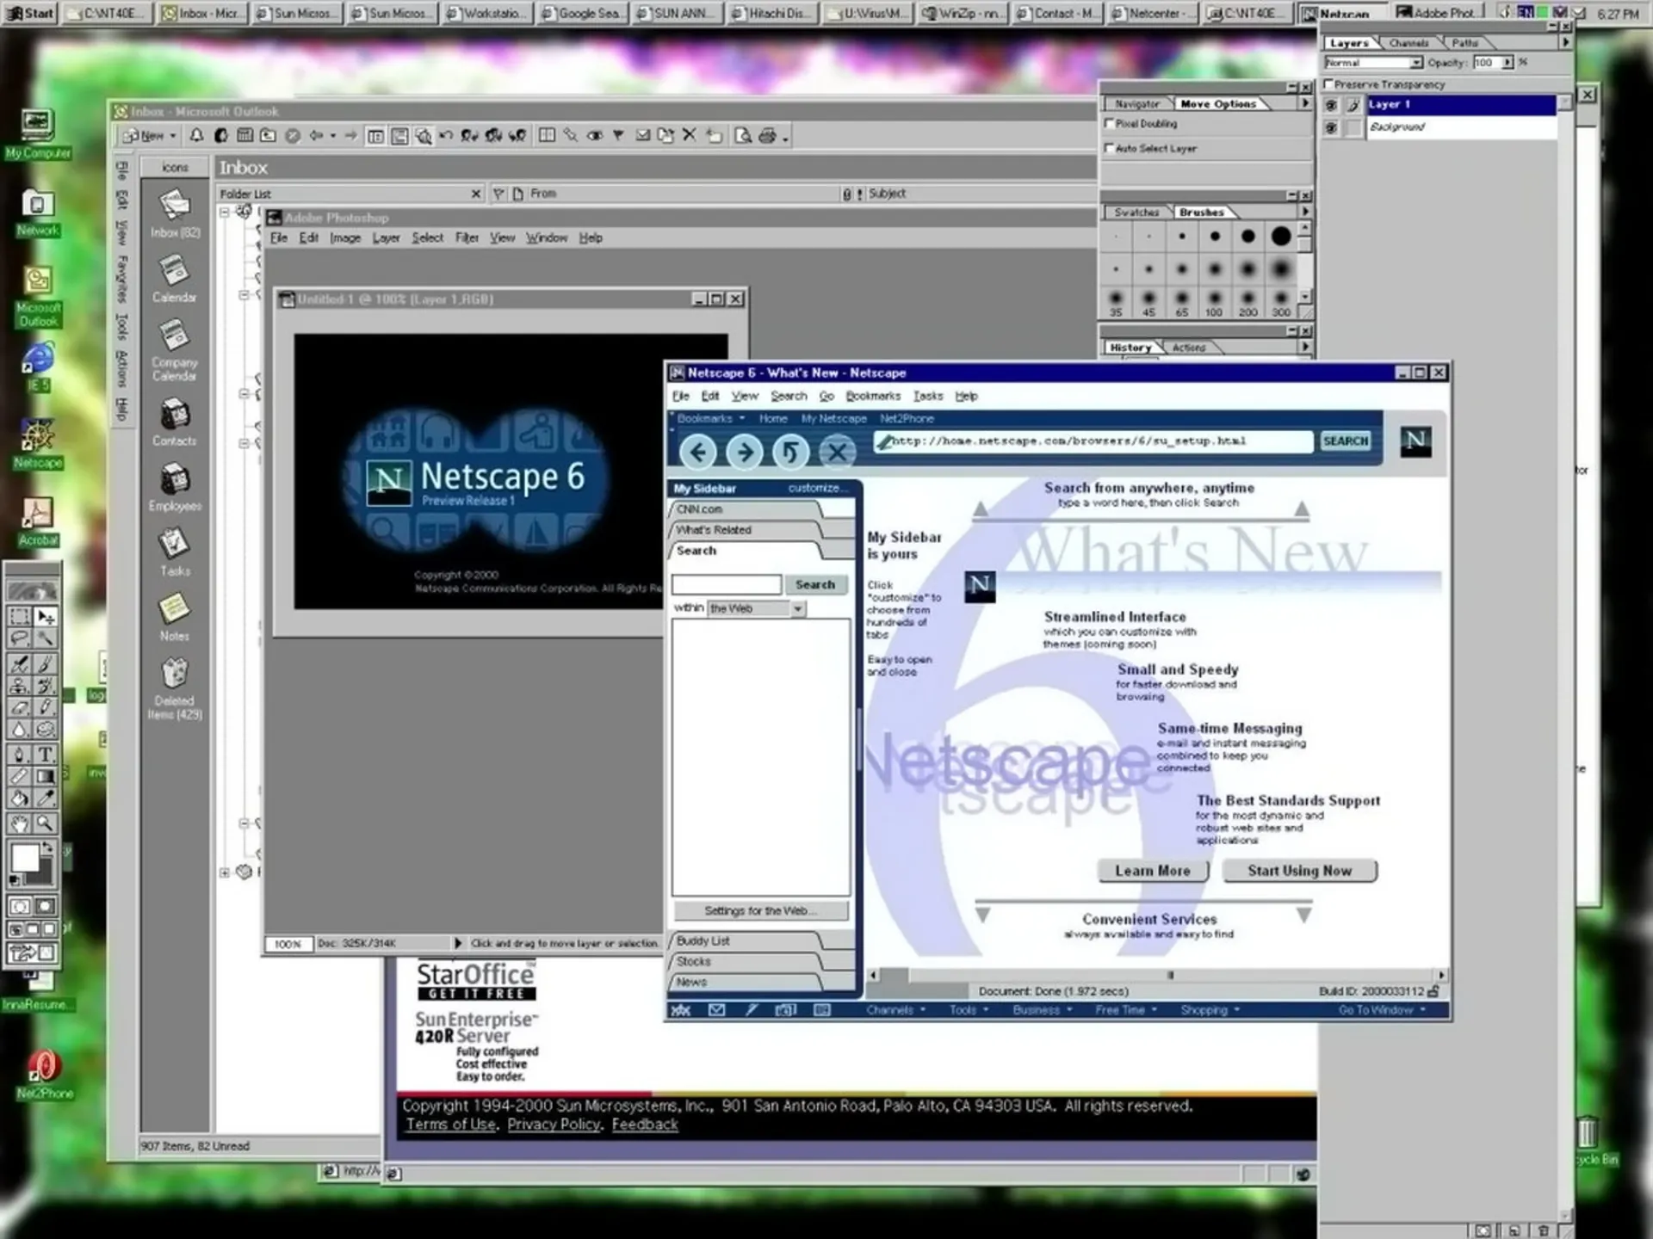Enable the Pixel Doubling checkbox
This screenshot has width=1653, height=1239.
1110,123
